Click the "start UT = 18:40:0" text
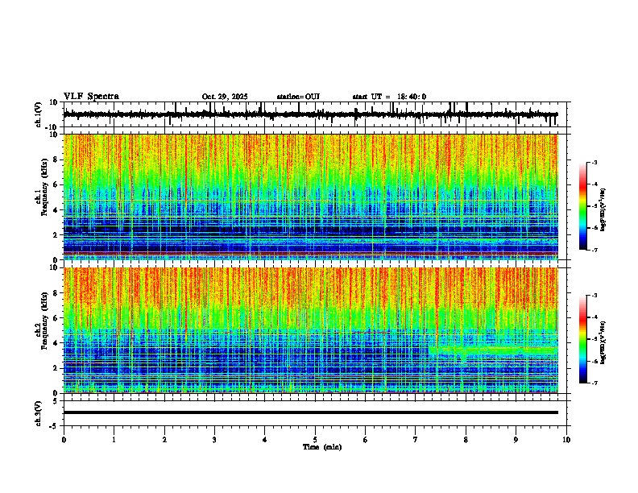This screenshot has height=493, width=638. point(389,97)
